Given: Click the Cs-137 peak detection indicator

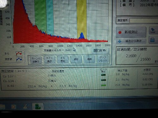Looking at the screenshot, I should click(103, 75).
